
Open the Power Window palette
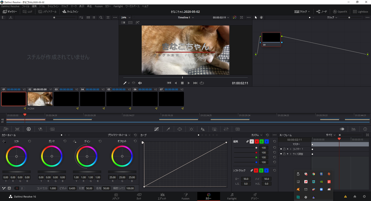180,129
